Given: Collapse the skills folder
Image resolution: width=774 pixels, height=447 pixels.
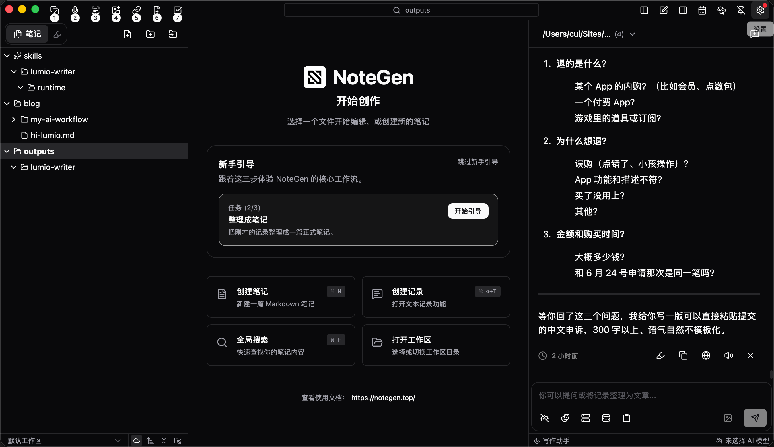Looking at the screenshot, I should 7,55.
